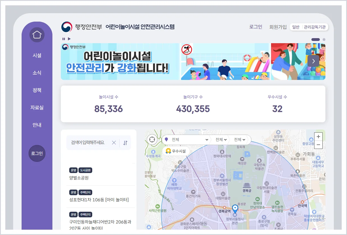This screenshot has width=347, height=235.
Task: Zoom out the map with minus
Action: 318,145
